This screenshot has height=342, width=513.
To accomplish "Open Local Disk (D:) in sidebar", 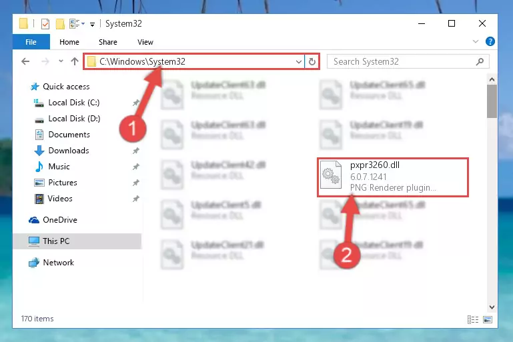I will point(74,119).
